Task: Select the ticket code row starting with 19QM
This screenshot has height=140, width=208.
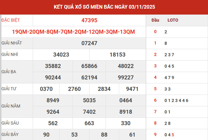Action: click(73, 32)
